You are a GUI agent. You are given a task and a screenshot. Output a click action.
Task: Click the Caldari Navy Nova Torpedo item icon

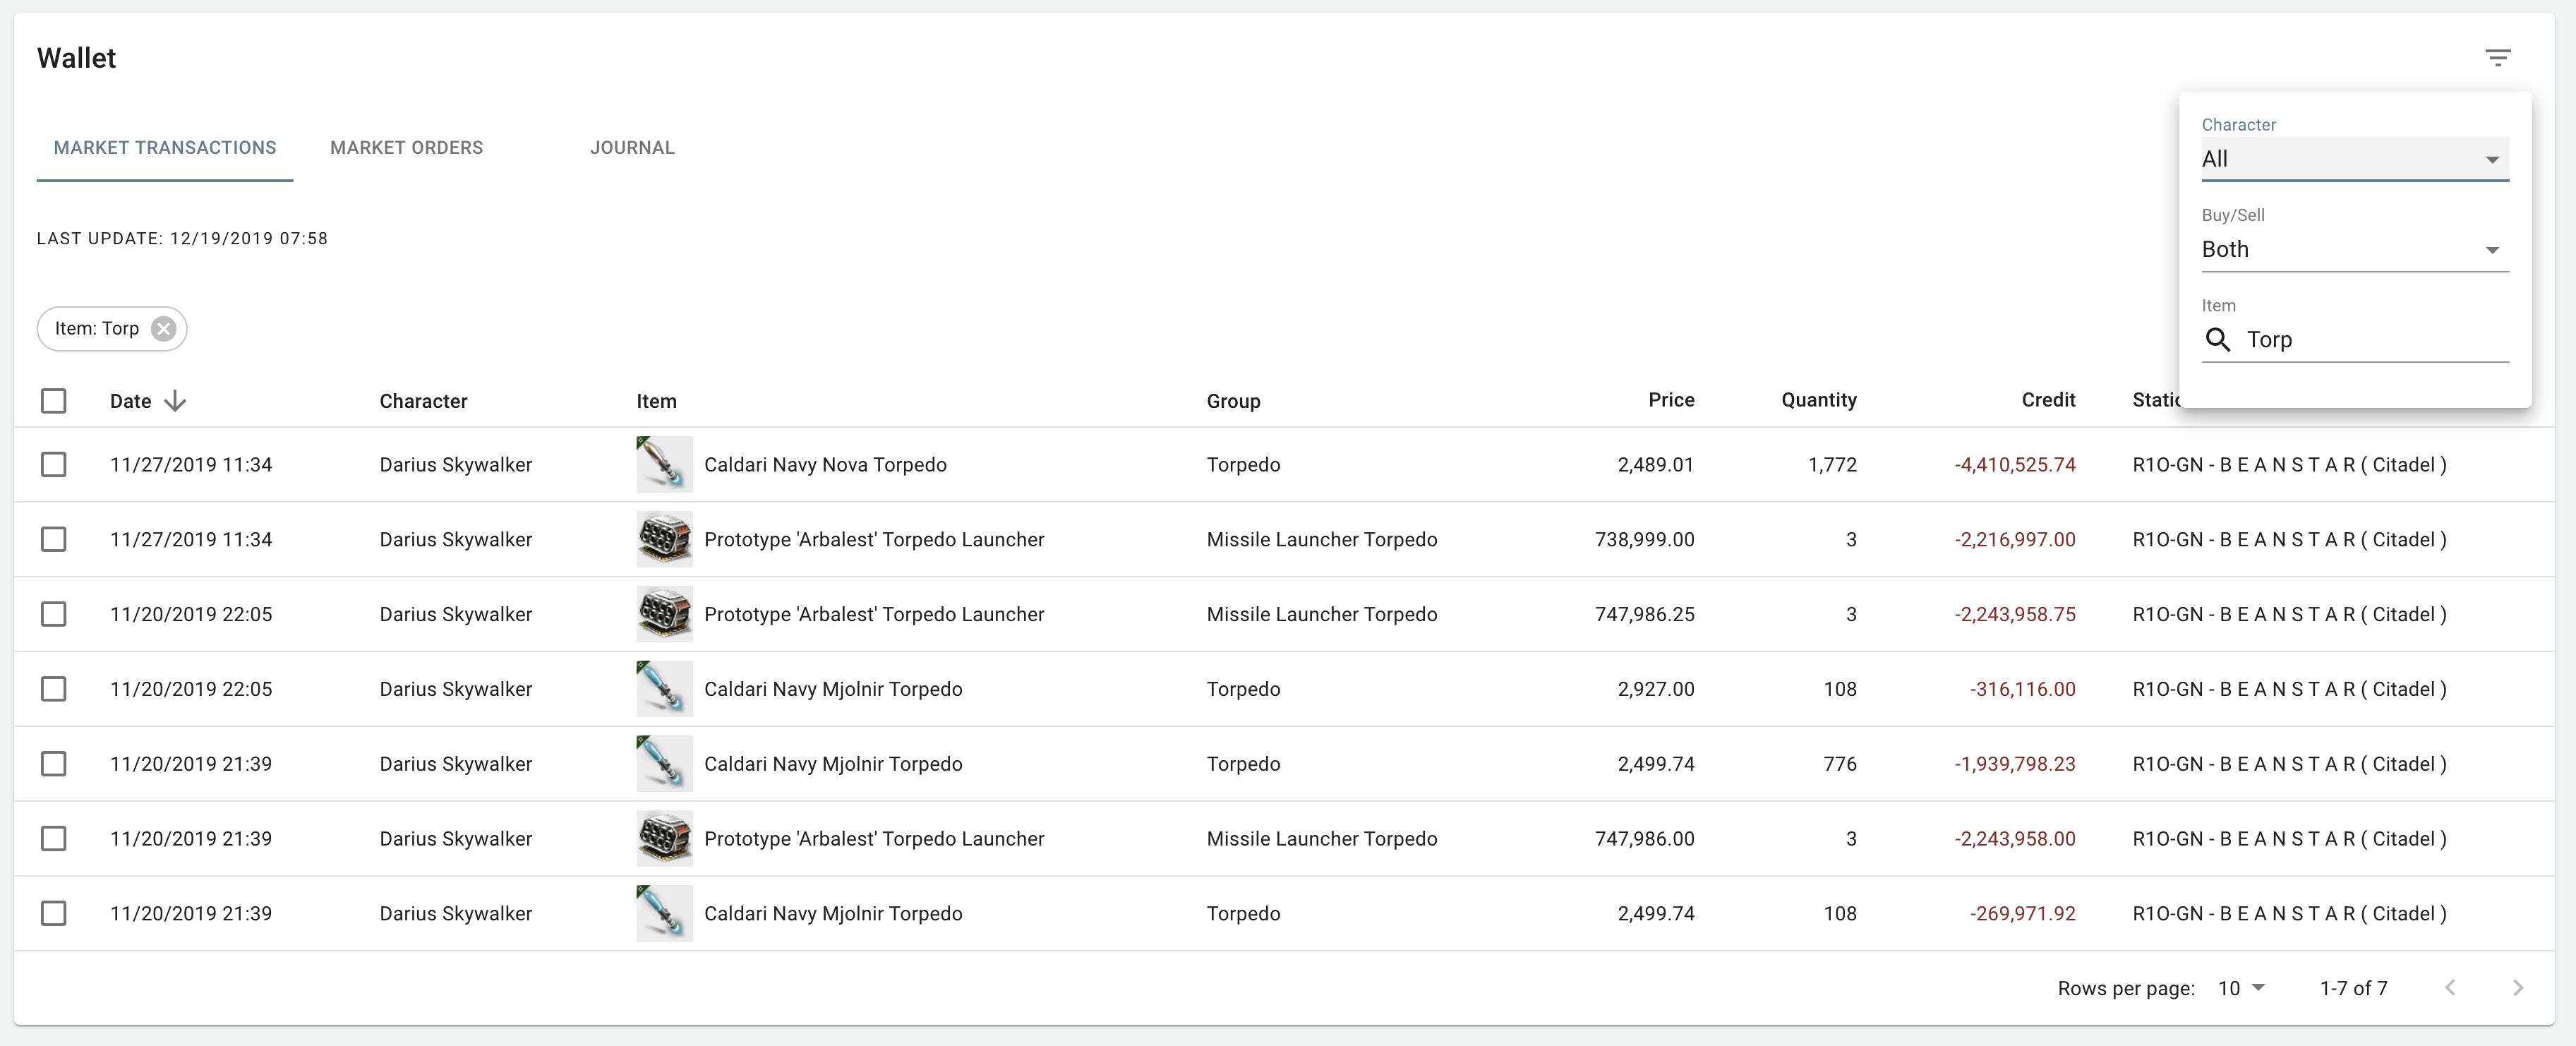[664, 464]
